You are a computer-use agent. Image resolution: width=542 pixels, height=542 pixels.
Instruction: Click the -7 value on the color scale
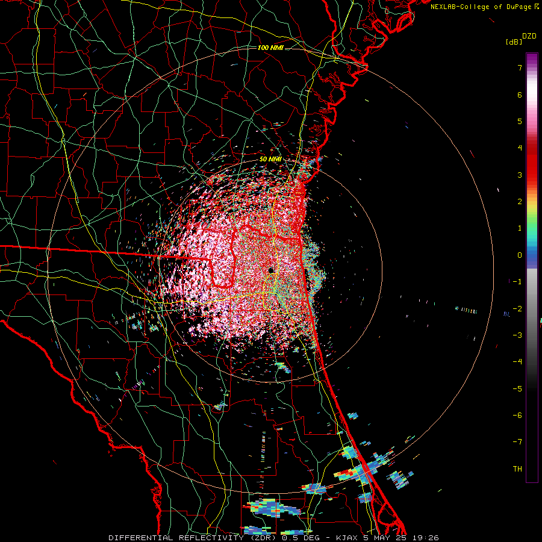coord(517,442)
